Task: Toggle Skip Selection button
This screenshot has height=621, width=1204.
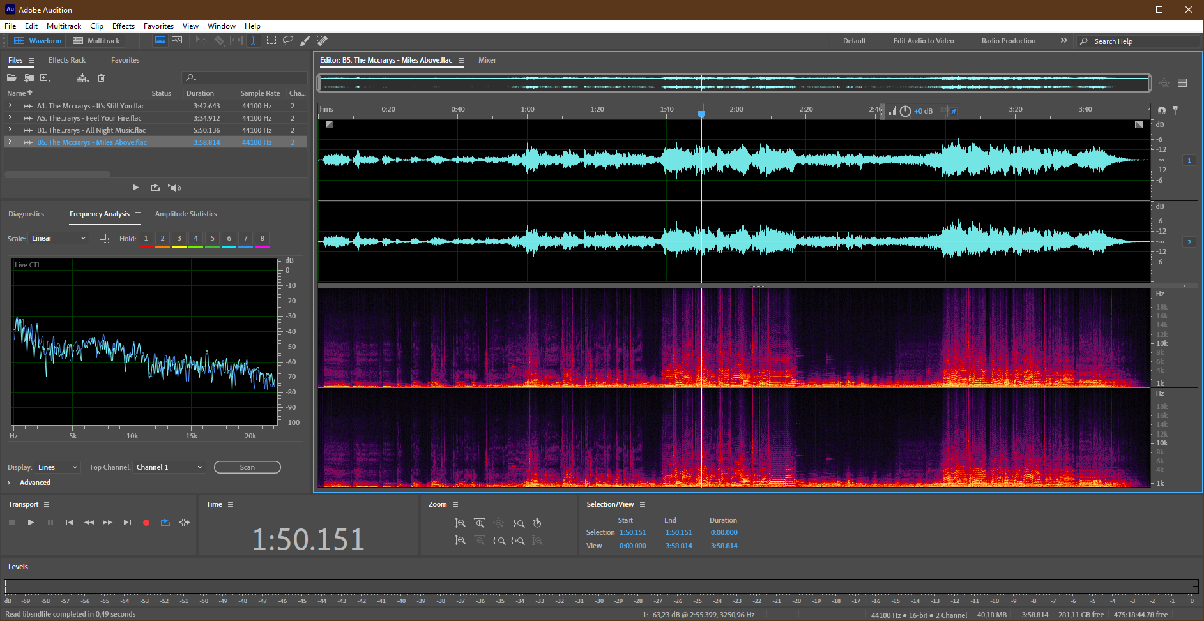Action: pyautogui.click(x=185, y=522)
